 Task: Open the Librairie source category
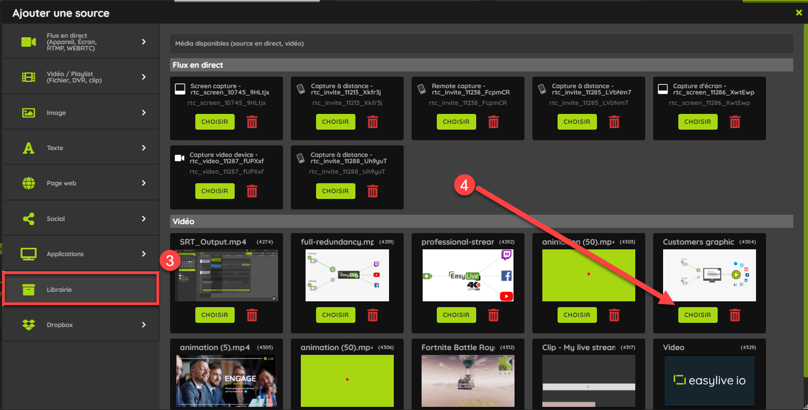(x=80, y=289)
